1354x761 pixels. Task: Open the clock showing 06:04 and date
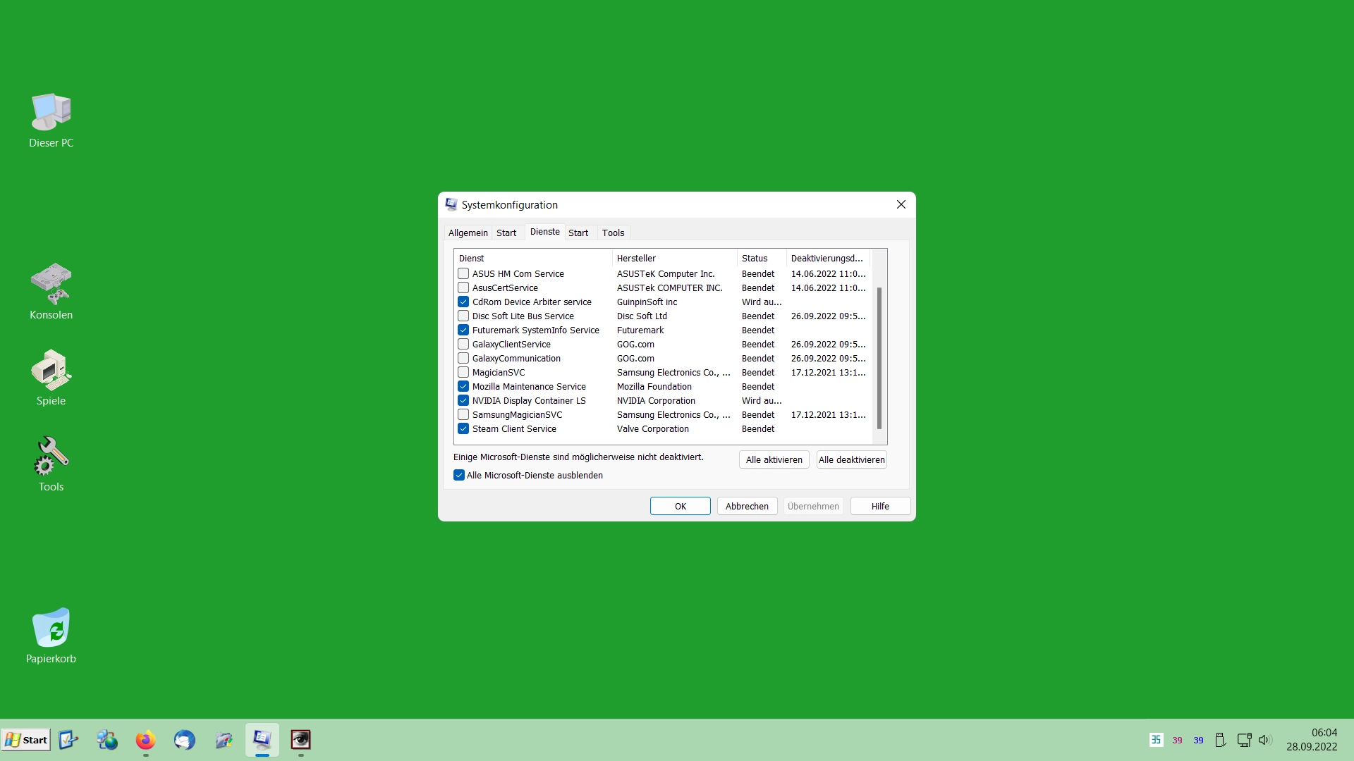[1312, 740]
